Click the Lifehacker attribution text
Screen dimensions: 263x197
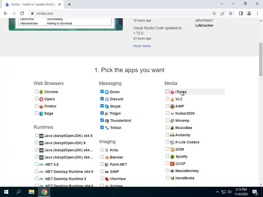[x=204, y=25]
